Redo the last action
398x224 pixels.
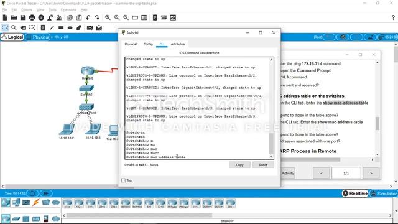[x=97, y=17]
